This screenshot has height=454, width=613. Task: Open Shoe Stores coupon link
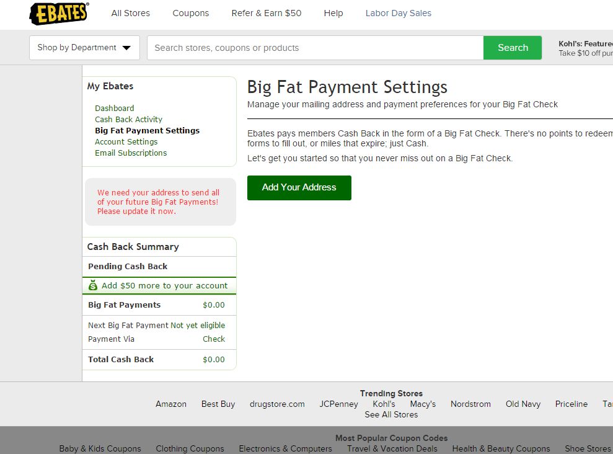pos(588,448)
